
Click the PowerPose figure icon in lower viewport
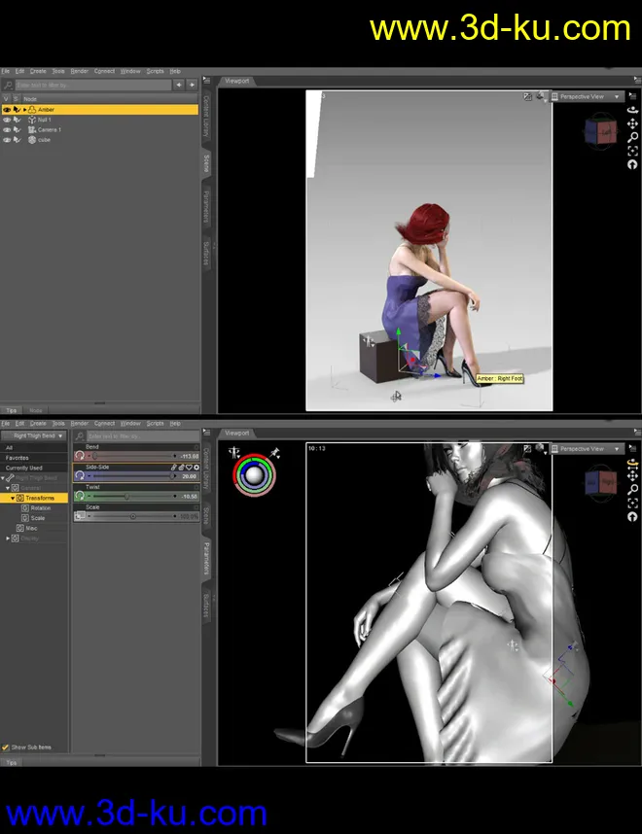point(234,452)
